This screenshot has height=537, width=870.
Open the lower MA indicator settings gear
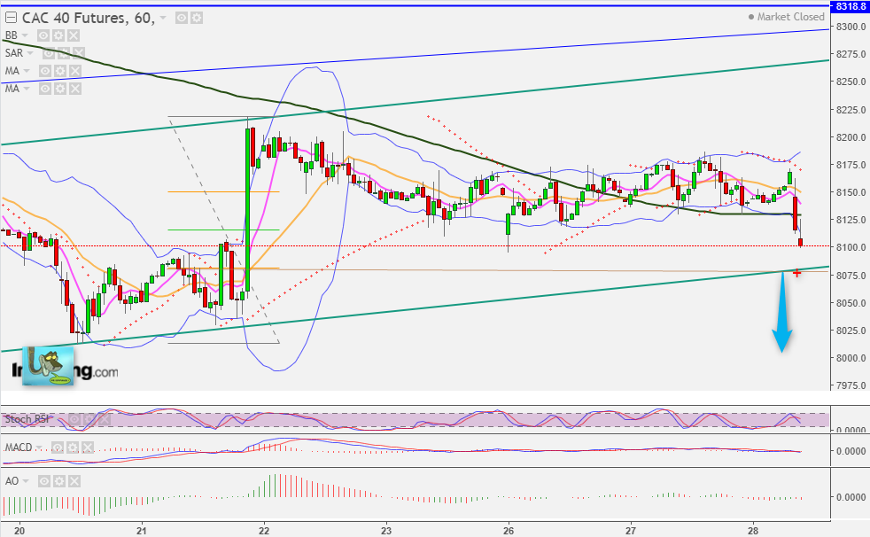60,89
